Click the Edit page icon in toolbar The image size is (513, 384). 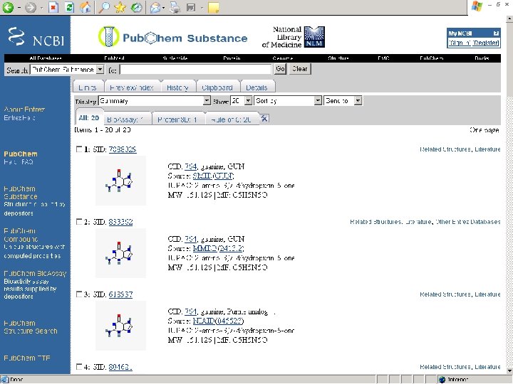click(x=191, y=7)
